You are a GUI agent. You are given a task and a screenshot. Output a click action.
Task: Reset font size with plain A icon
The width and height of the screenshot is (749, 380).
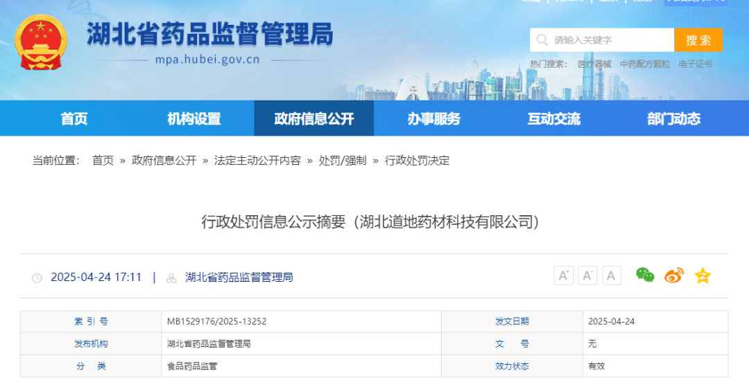click(x=612, y=275)
